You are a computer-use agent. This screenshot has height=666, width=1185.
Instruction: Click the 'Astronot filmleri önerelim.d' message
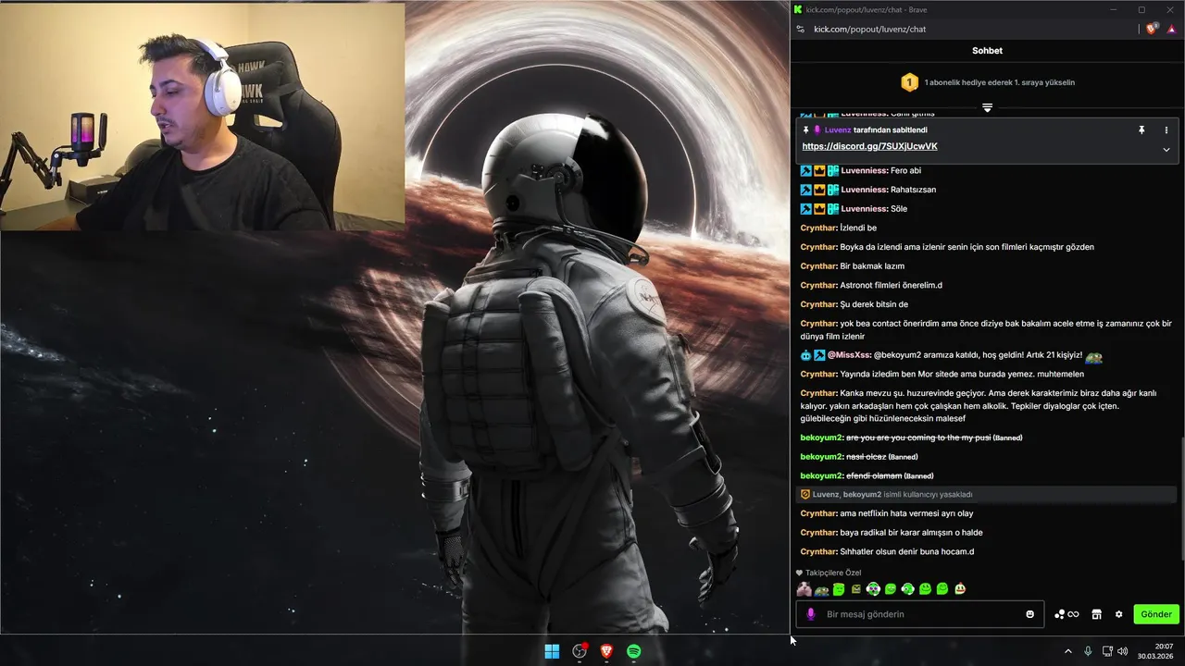tap(891, 286)
